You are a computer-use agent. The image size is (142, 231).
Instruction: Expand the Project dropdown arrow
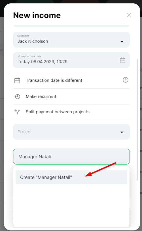tap(122, 132)
